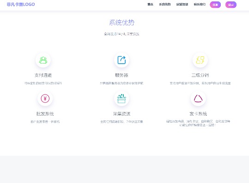Click the description text under 采集资源
Screen dimensions: 249x183
[121, 122]
